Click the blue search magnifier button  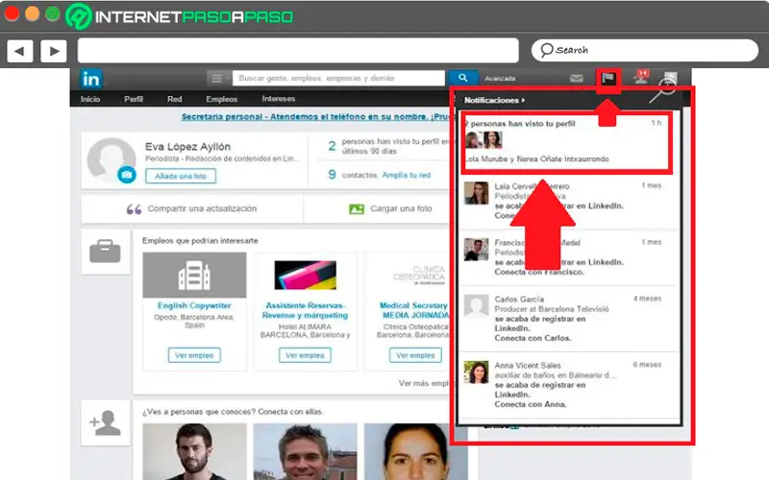(x=462, y=78)
